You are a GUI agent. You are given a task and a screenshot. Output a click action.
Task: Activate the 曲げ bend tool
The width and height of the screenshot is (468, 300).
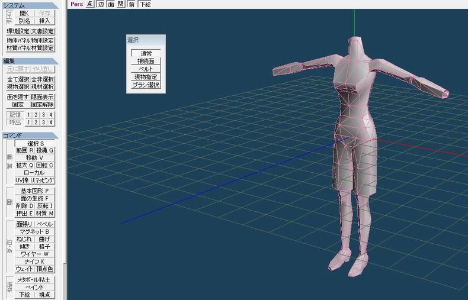coord(44,239)
